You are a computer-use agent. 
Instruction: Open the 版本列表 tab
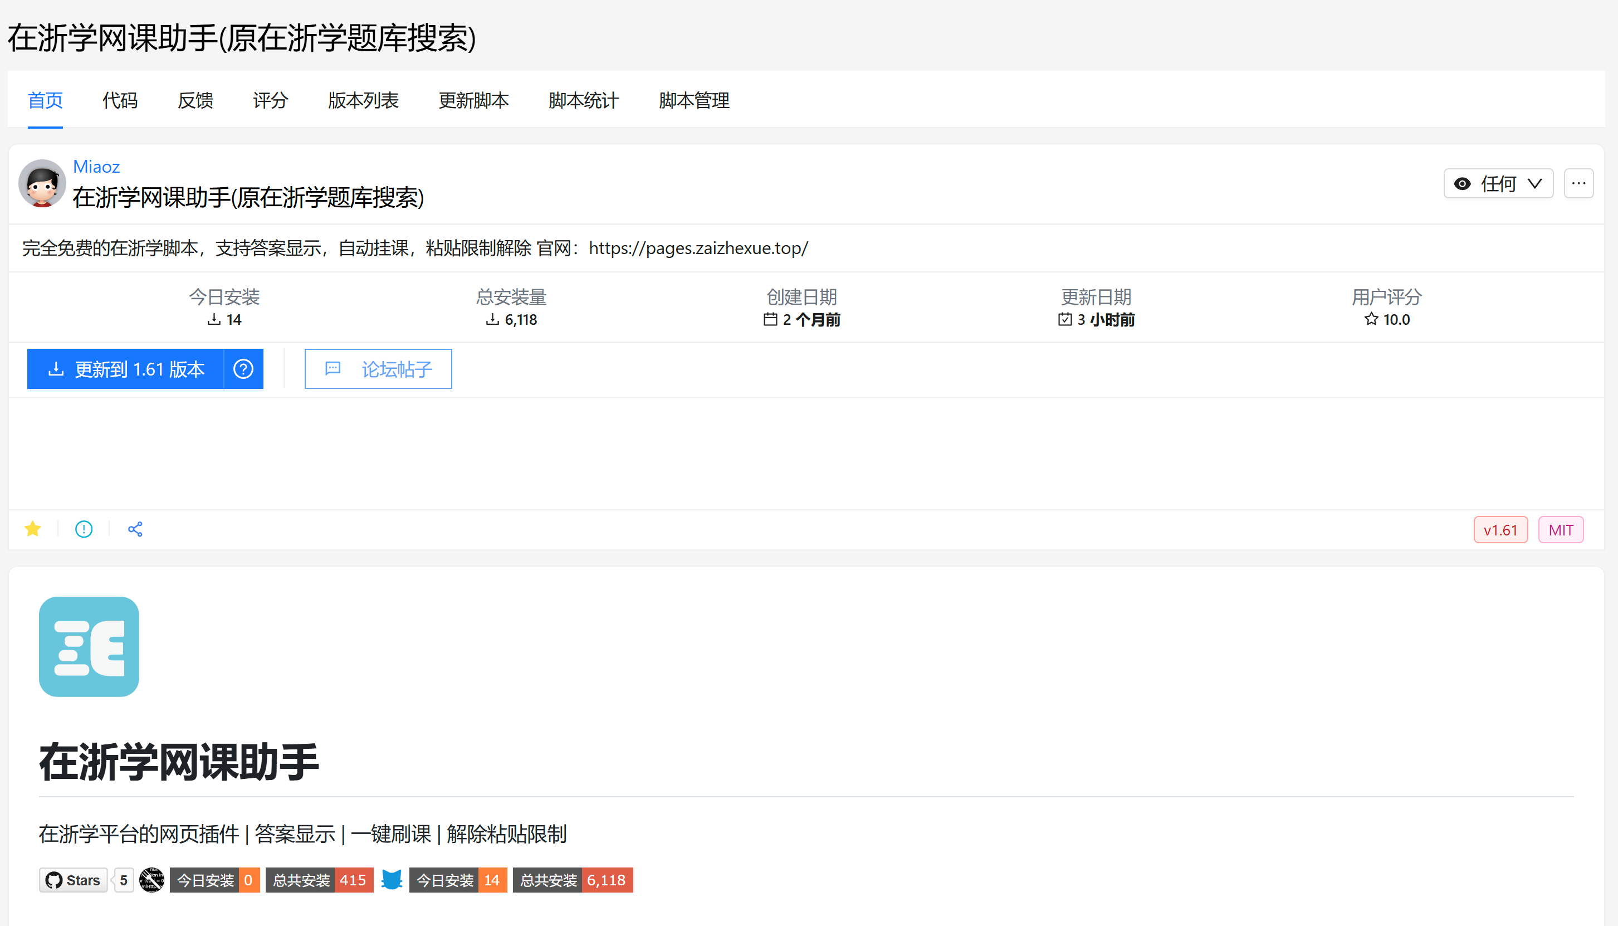364,100
